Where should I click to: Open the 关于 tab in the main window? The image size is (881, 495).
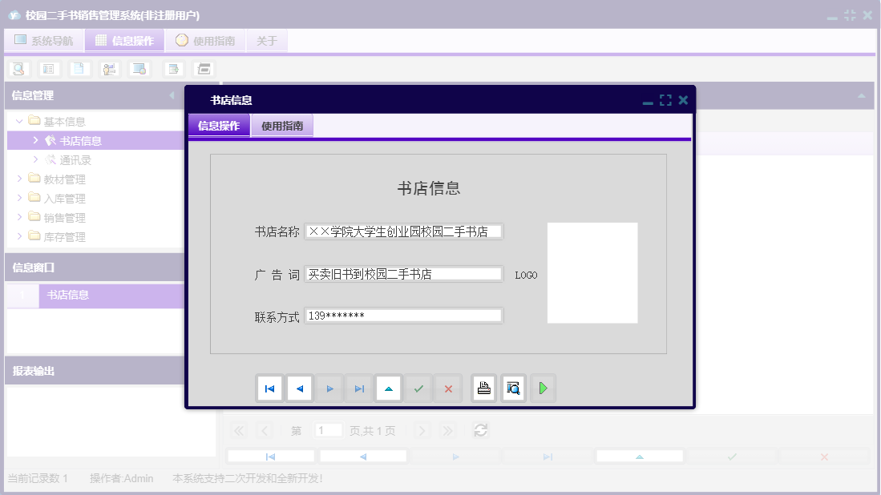tap(267, 39)
